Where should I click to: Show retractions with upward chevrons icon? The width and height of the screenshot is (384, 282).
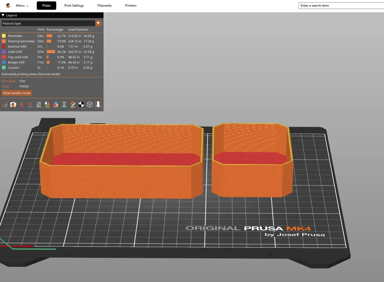pyautogui.click(x=22, y=104)
